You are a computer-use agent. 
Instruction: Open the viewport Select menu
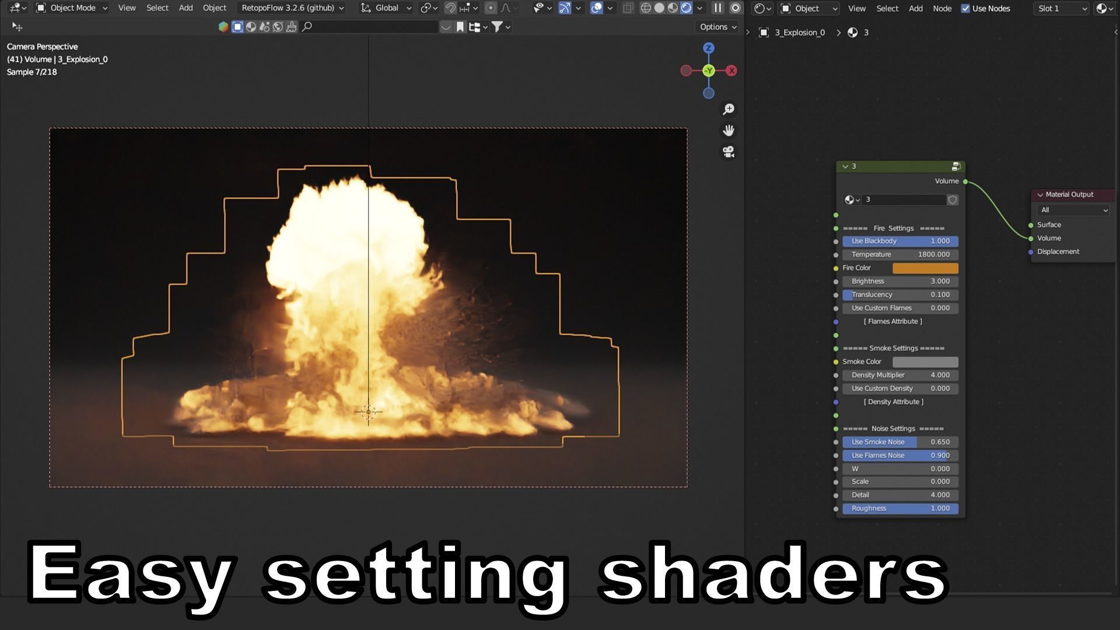[157, 8]
